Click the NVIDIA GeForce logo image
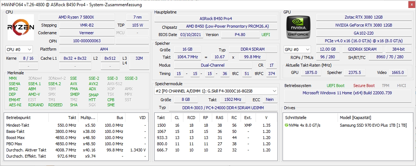The width and height of the screenshot is (416, 166). 299,27
